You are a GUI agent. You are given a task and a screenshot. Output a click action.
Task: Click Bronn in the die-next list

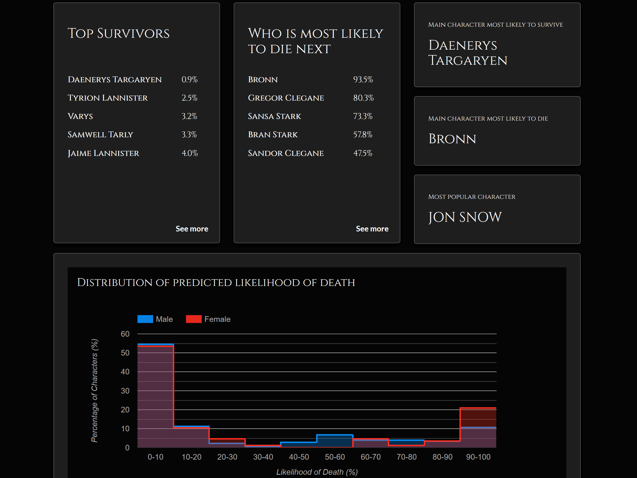(263, 80)
